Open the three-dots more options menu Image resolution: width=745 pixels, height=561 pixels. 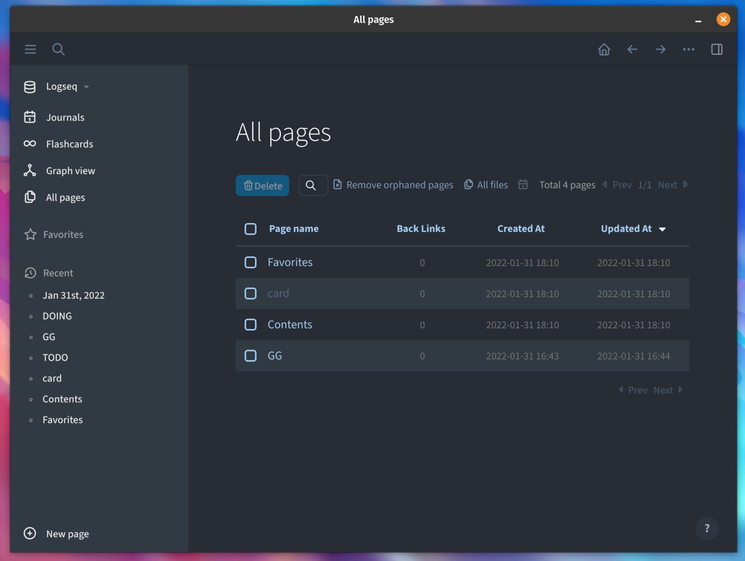point(688,49)
